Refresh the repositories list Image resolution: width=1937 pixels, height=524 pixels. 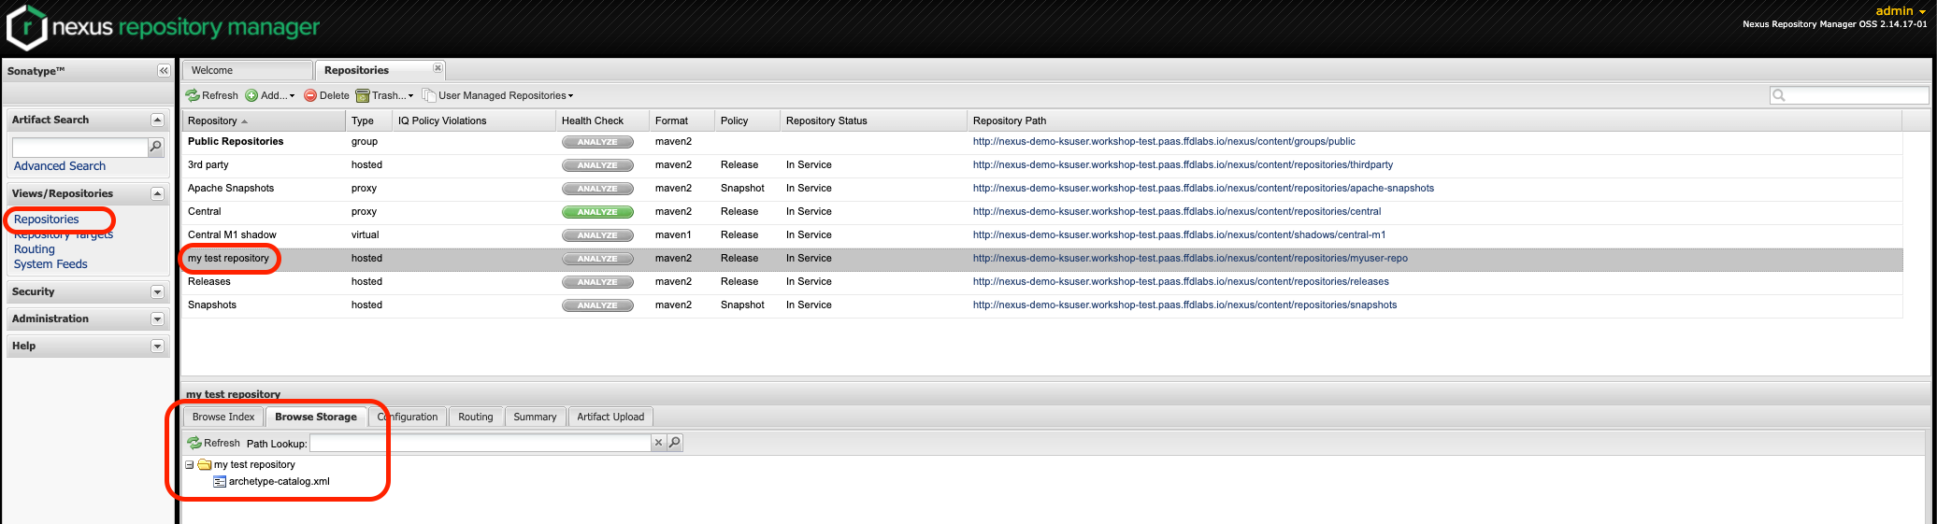212,95
